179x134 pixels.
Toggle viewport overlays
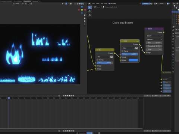71,4
